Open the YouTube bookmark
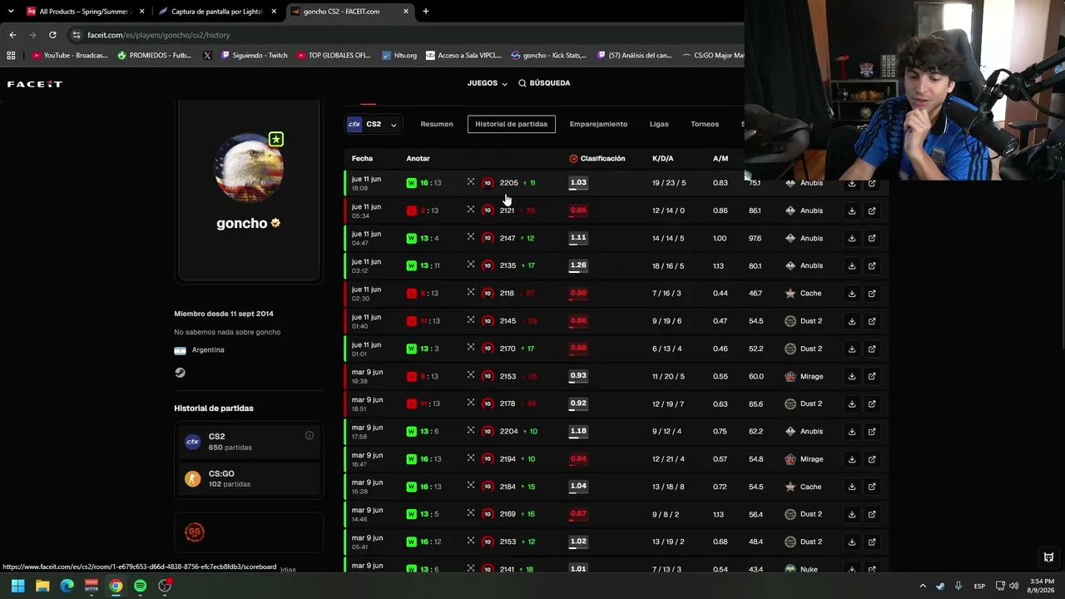The image size is (1065, 599). [70, 56]
